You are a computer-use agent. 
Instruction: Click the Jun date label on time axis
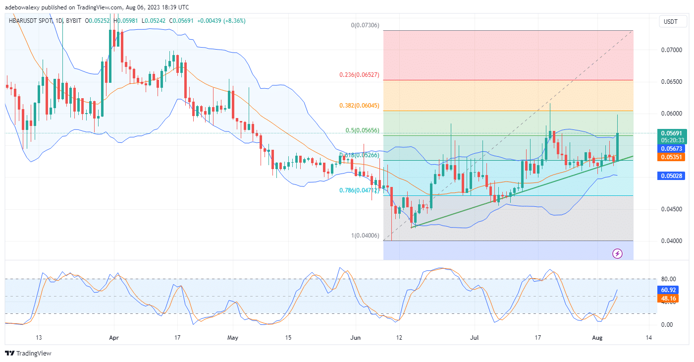[355, 338]
